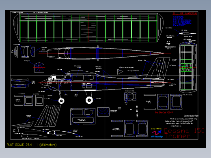Select the vertical tail fin in side view
Screen dimensions: 211x158
pos(158,68)
